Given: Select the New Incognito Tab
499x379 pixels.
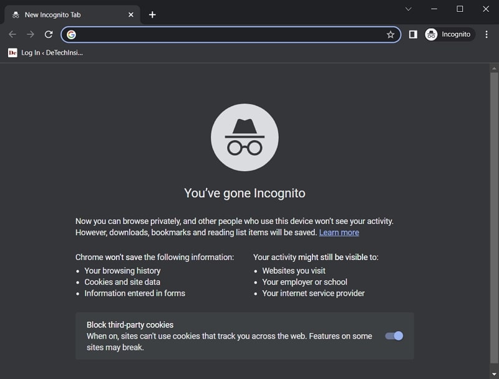Looking at the screenshot, I should 72,14.
